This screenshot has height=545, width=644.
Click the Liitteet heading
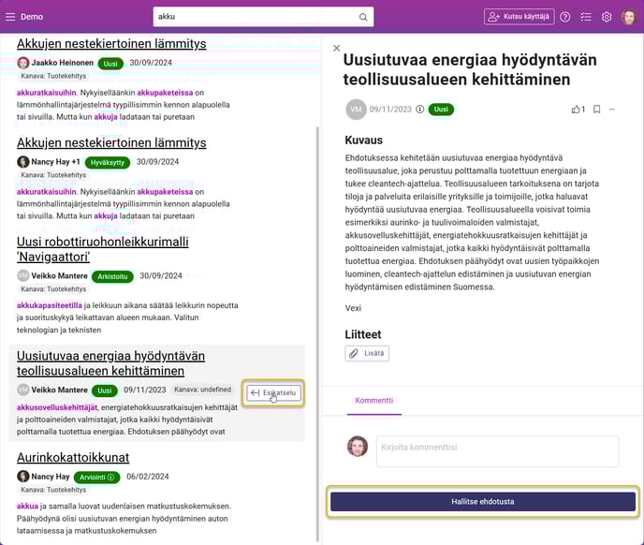tap(363, 334)
